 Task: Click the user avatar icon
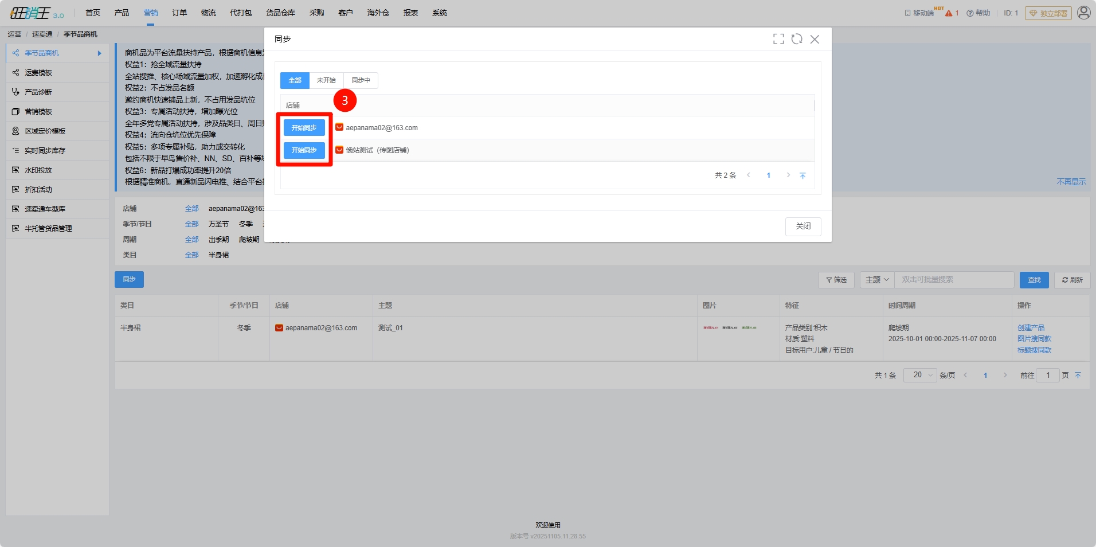[1083, 13]
